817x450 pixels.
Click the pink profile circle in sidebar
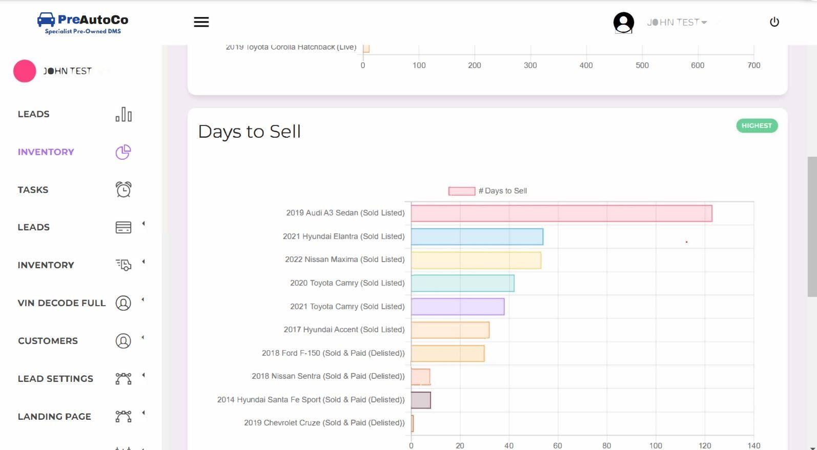point(25,71)
